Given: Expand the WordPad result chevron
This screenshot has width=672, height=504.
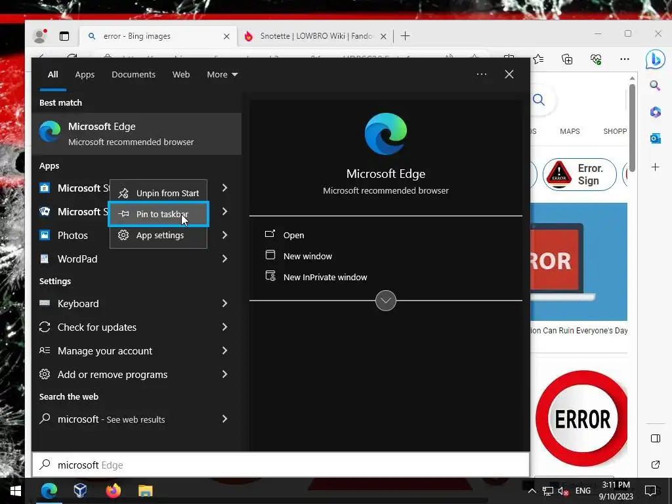Looking at the screenshot, I should point(224,259).
